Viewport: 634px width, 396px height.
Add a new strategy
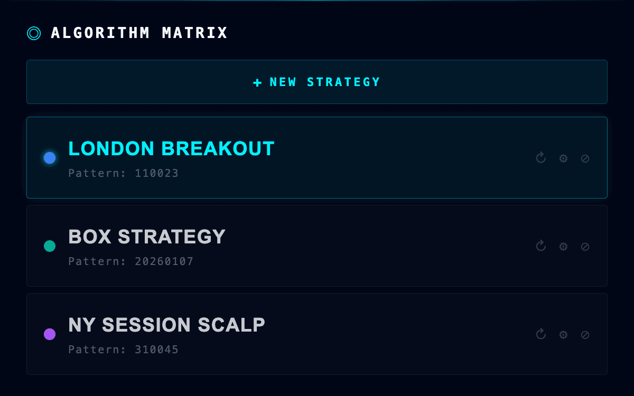click(x=317, y=82)
